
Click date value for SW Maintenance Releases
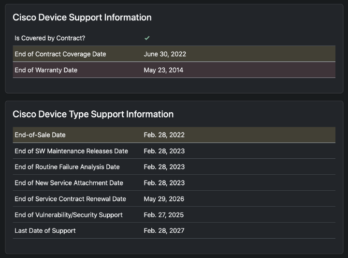(x=164, y=151)
